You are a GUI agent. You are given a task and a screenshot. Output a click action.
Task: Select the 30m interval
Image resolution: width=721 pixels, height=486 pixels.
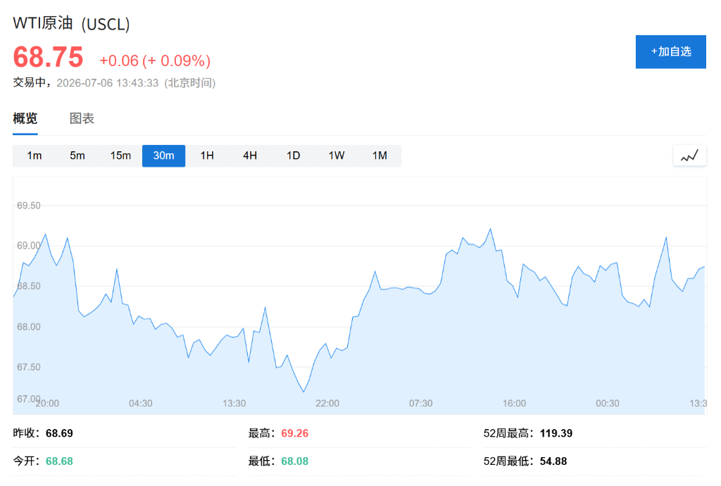tap(163, 155)
